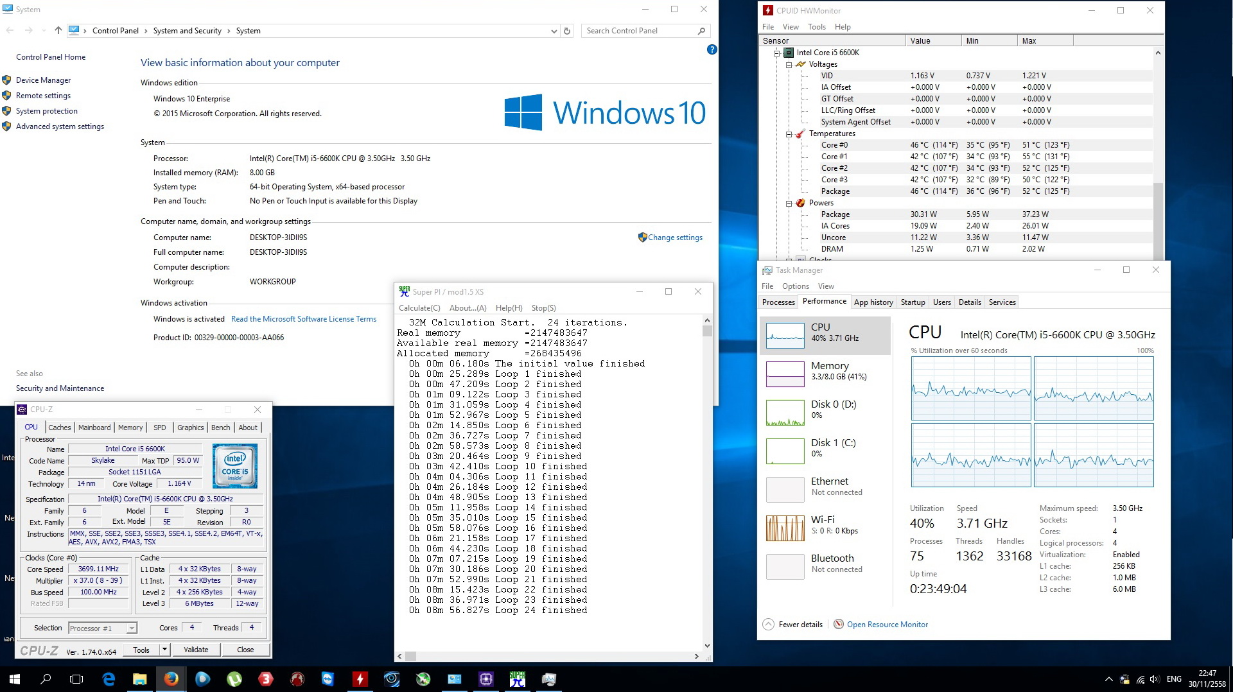Open the volume control in system tray
1233x692 pixels.
pyautogui.click(x=1155, y=679)
